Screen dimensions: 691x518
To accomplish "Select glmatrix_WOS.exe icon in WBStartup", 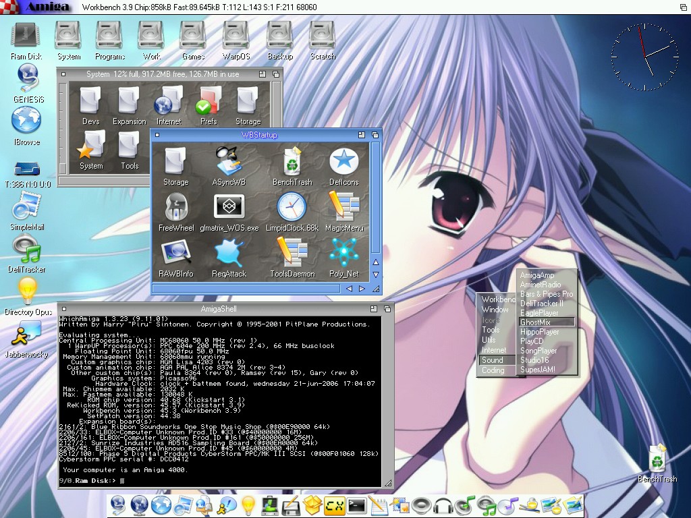I will (229, 212).
